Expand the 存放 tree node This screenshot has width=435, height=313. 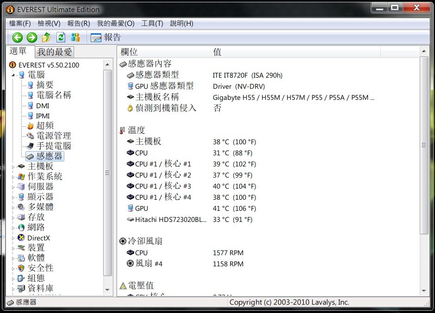click(x=13, y=218)
